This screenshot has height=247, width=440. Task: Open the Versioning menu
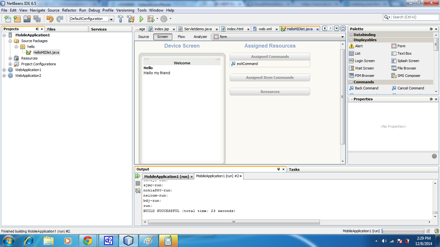pyautogui.click(x=125, y=10)
